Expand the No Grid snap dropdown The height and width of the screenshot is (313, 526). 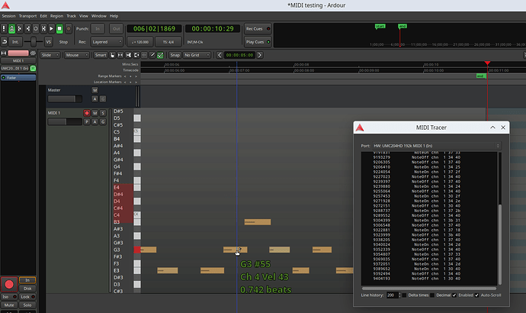[x=197, y=55]
